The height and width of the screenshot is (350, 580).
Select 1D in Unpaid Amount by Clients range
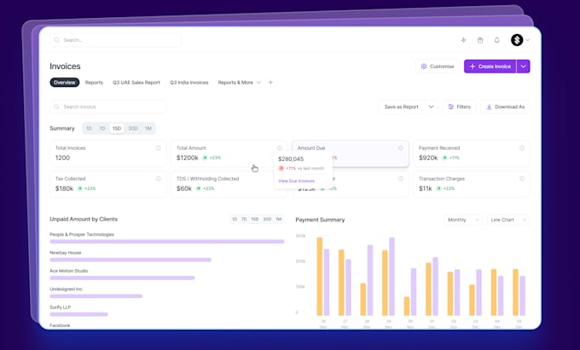pos(235,220)
